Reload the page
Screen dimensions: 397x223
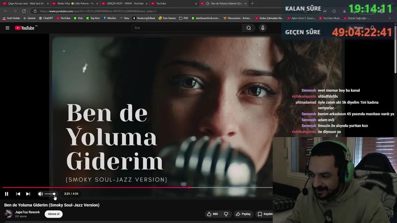[24, 11]
